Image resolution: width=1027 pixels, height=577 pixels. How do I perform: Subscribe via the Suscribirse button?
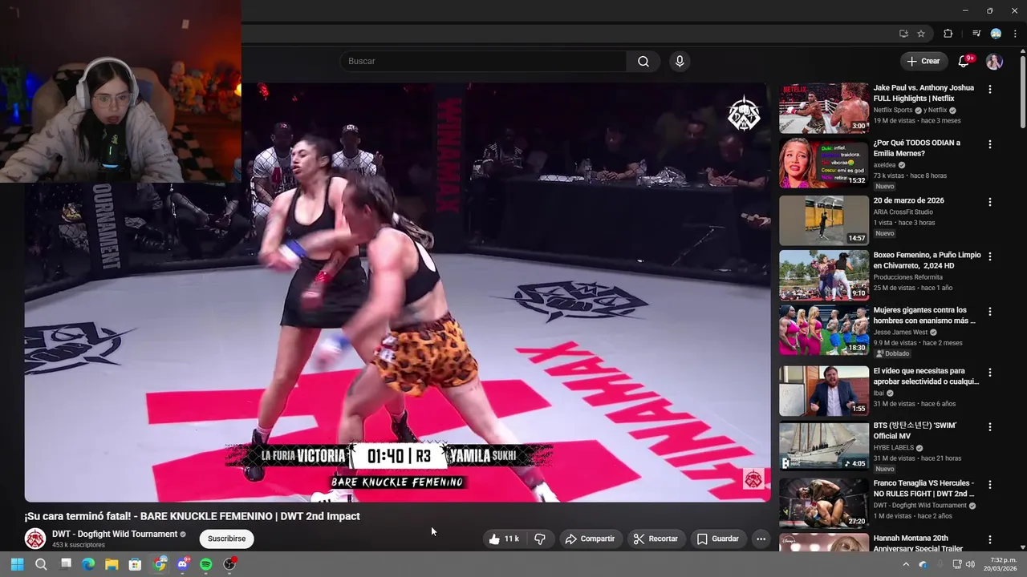point(226,539)
